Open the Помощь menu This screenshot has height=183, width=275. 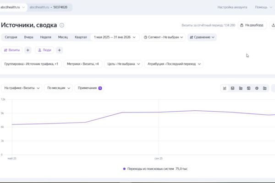(264, 7)
